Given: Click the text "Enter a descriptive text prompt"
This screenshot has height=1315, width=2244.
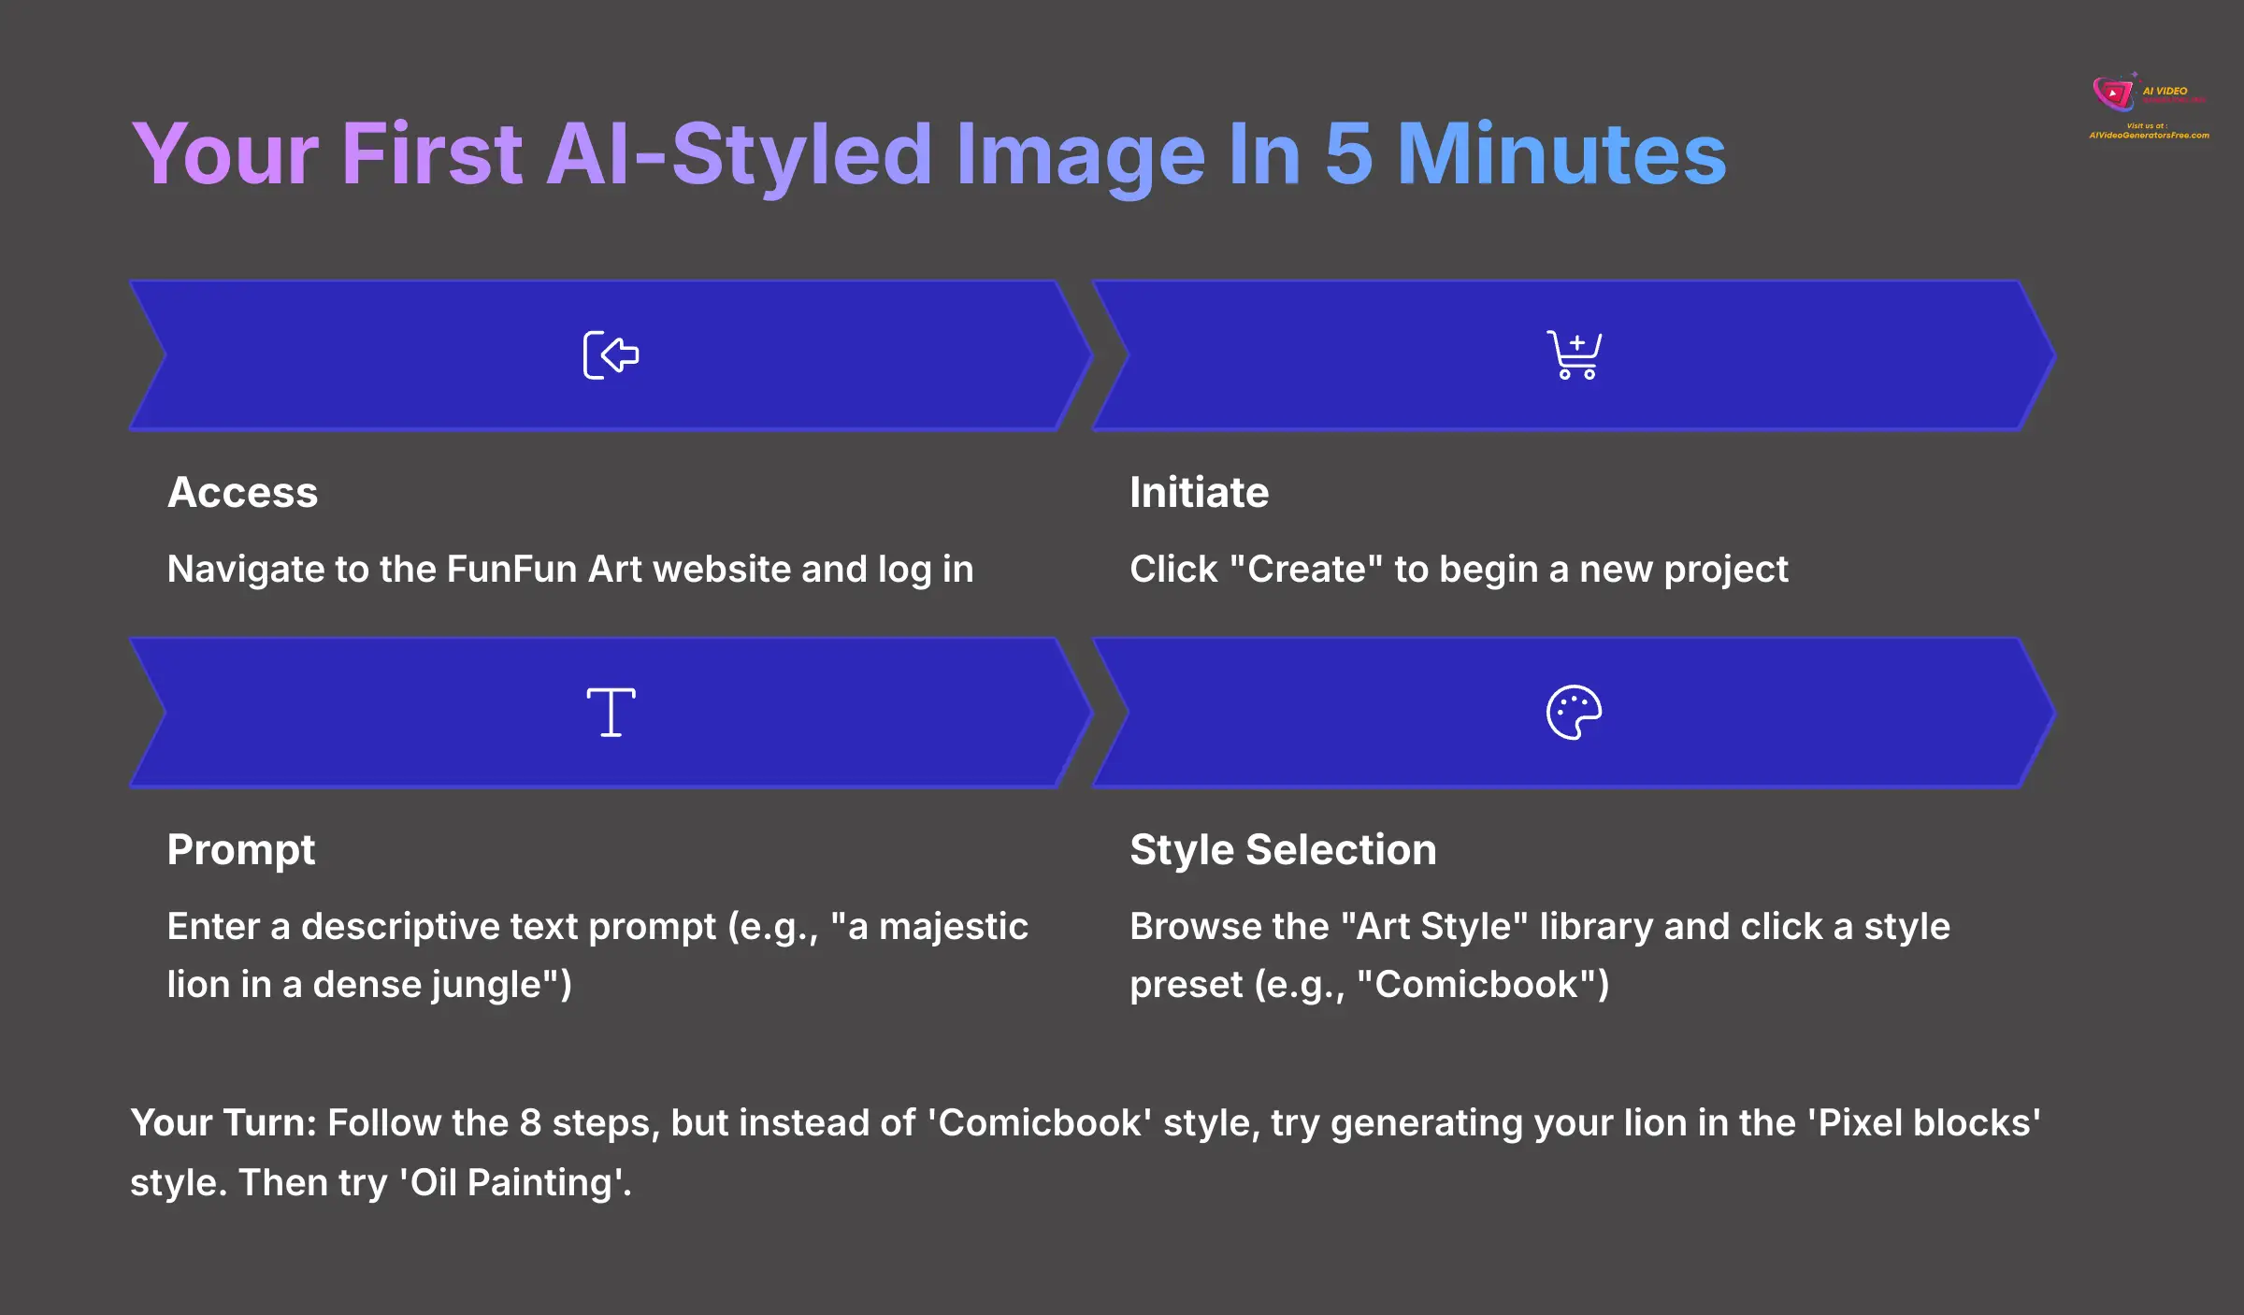Looking at the screenshot, I should pyautogui.click(x=442, y=928).
